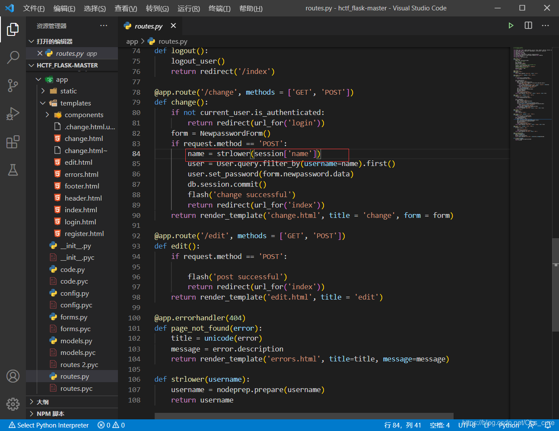Expand the components folder
The image size is (559, 431).
(47, 115)
